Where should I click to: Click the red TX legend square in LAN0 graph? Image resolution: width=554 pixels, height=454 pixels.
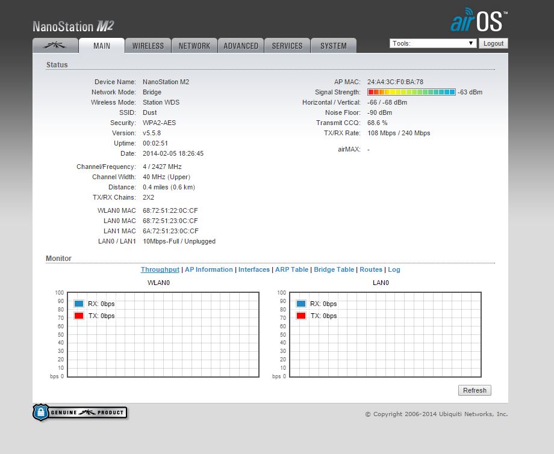(x=301, y=316)
